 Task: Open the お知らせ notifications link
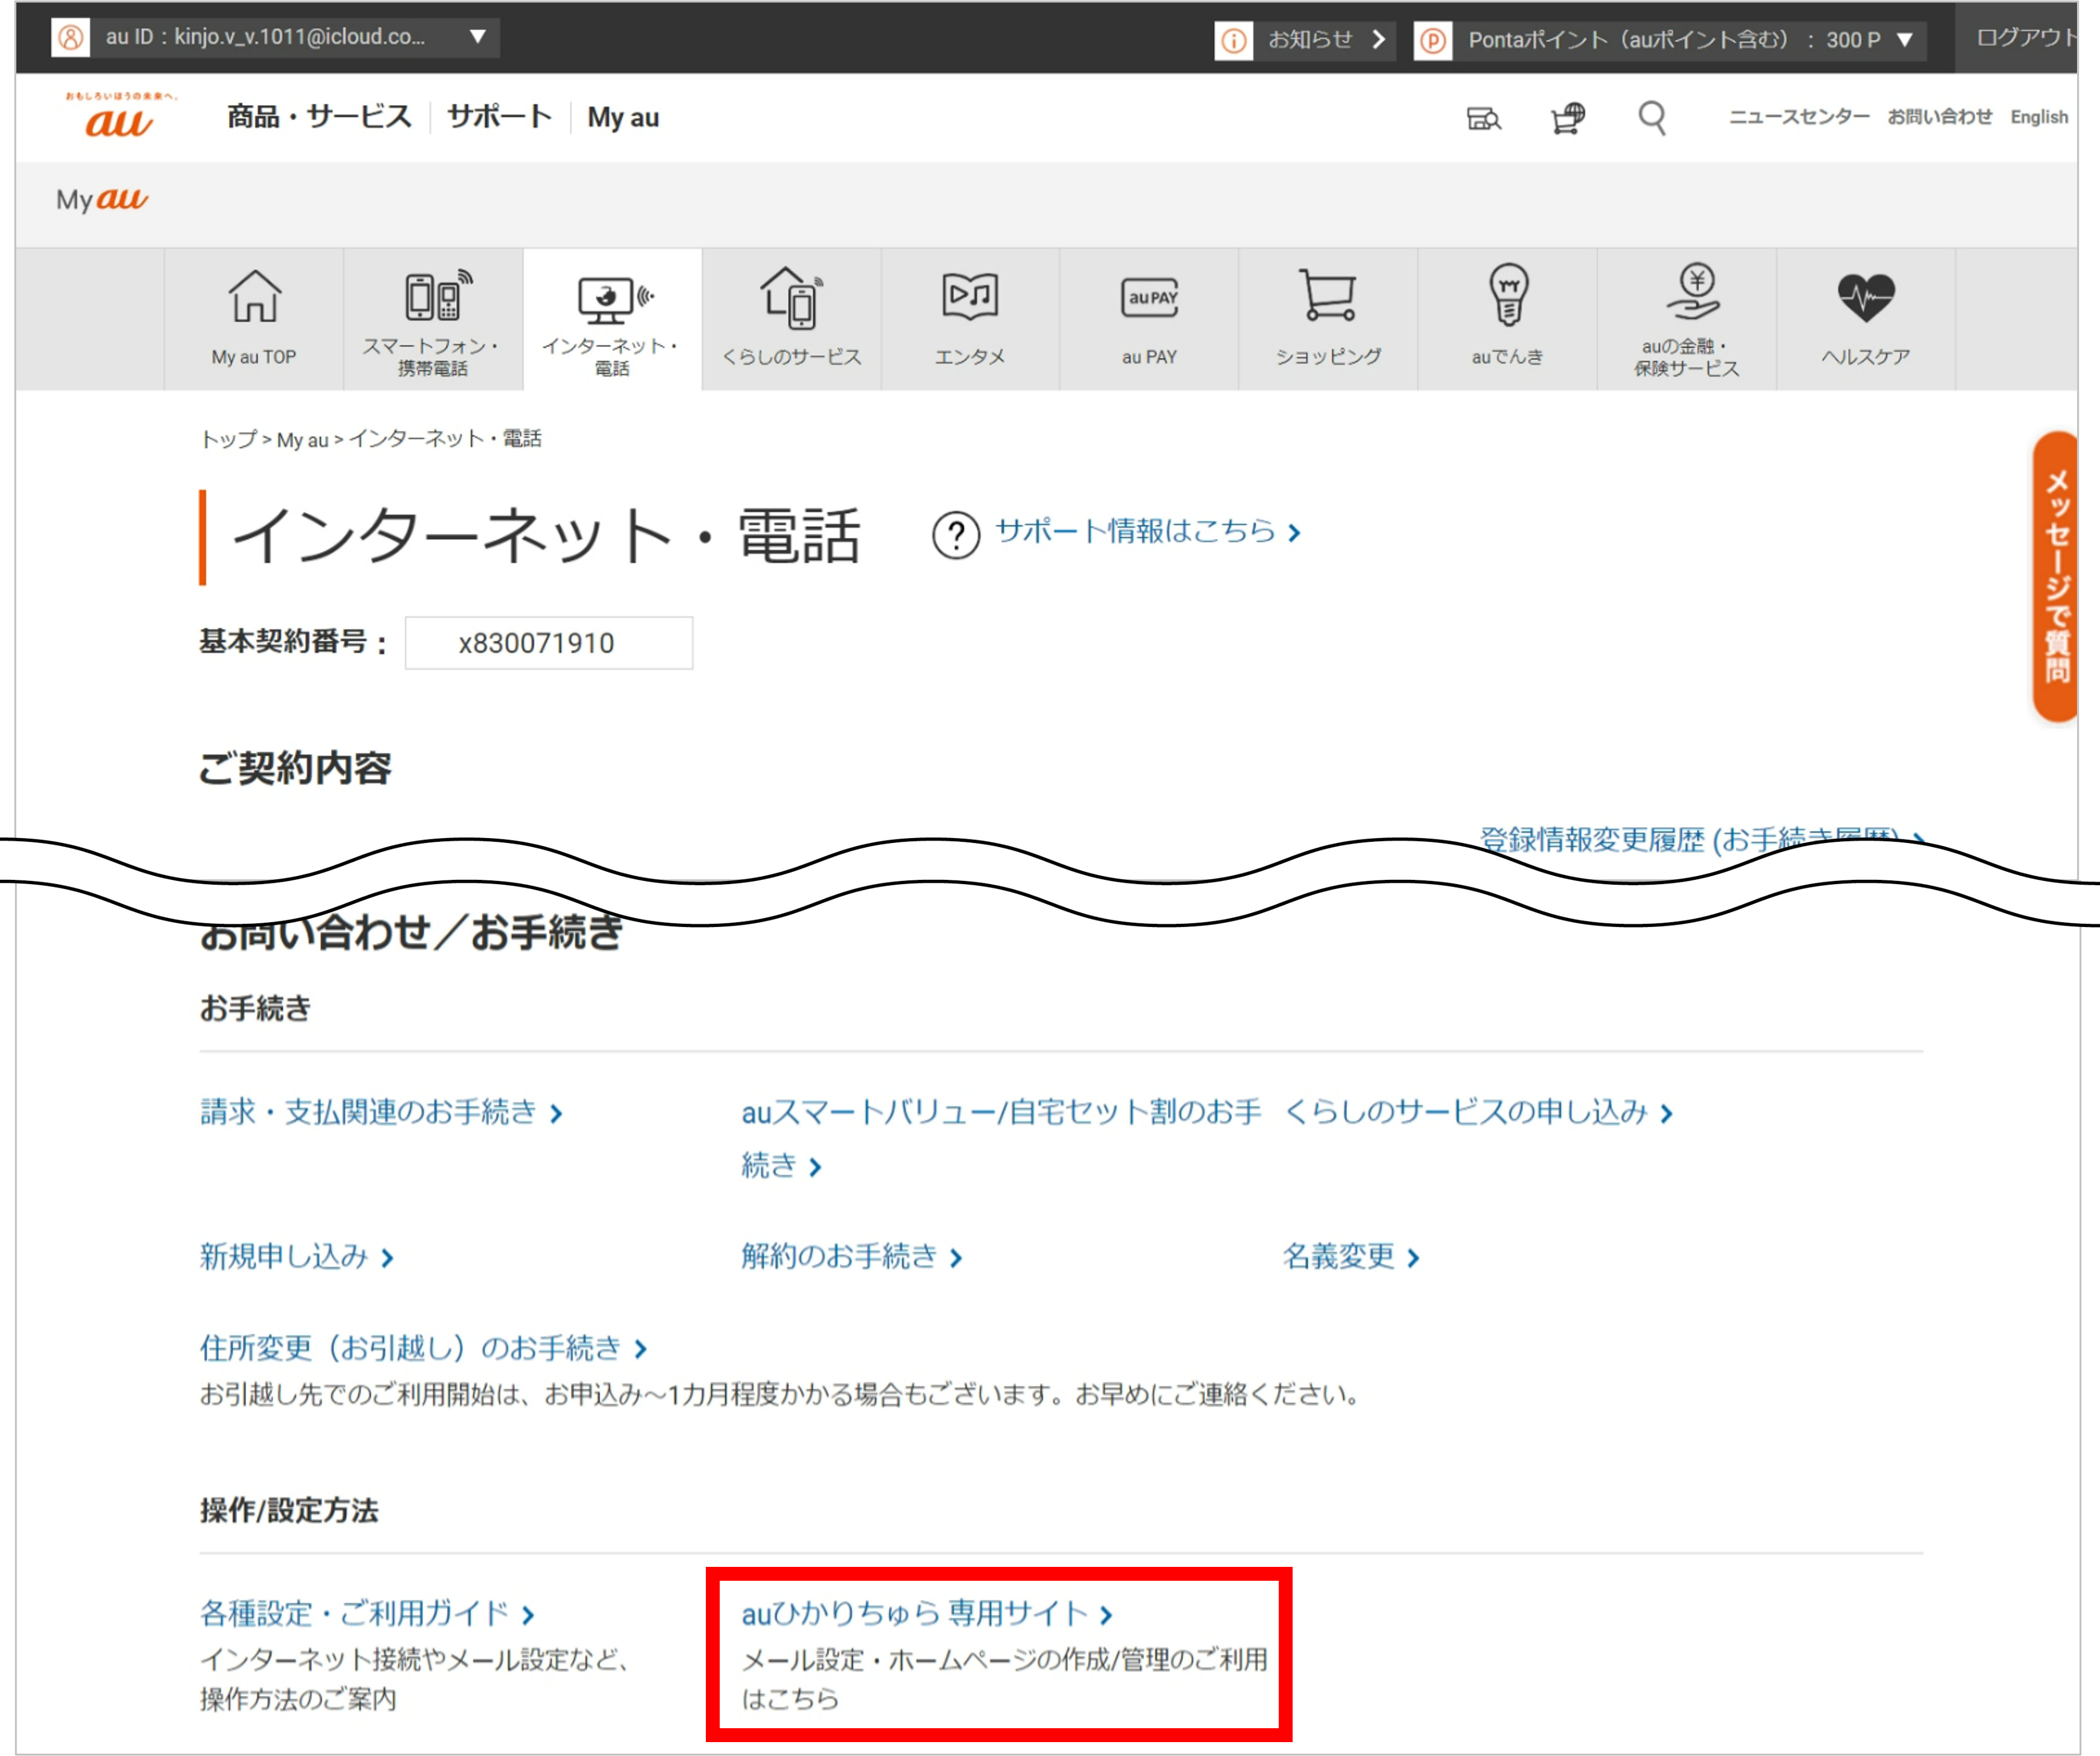pyautogui.click(x=1326, y=39)
